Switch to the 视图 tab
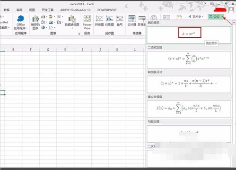 [32, 10]
